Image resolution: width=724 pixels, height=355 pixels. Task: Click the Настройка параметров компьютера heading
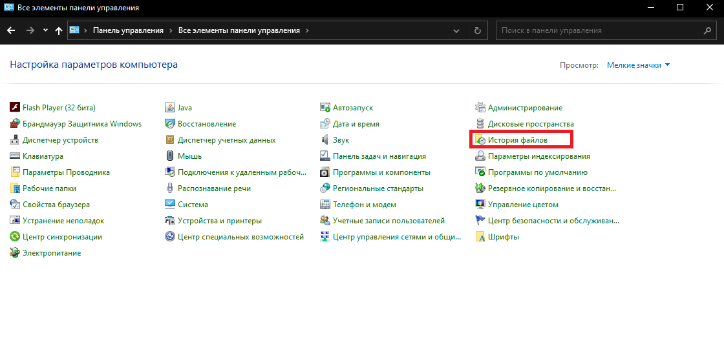point(94,65)
